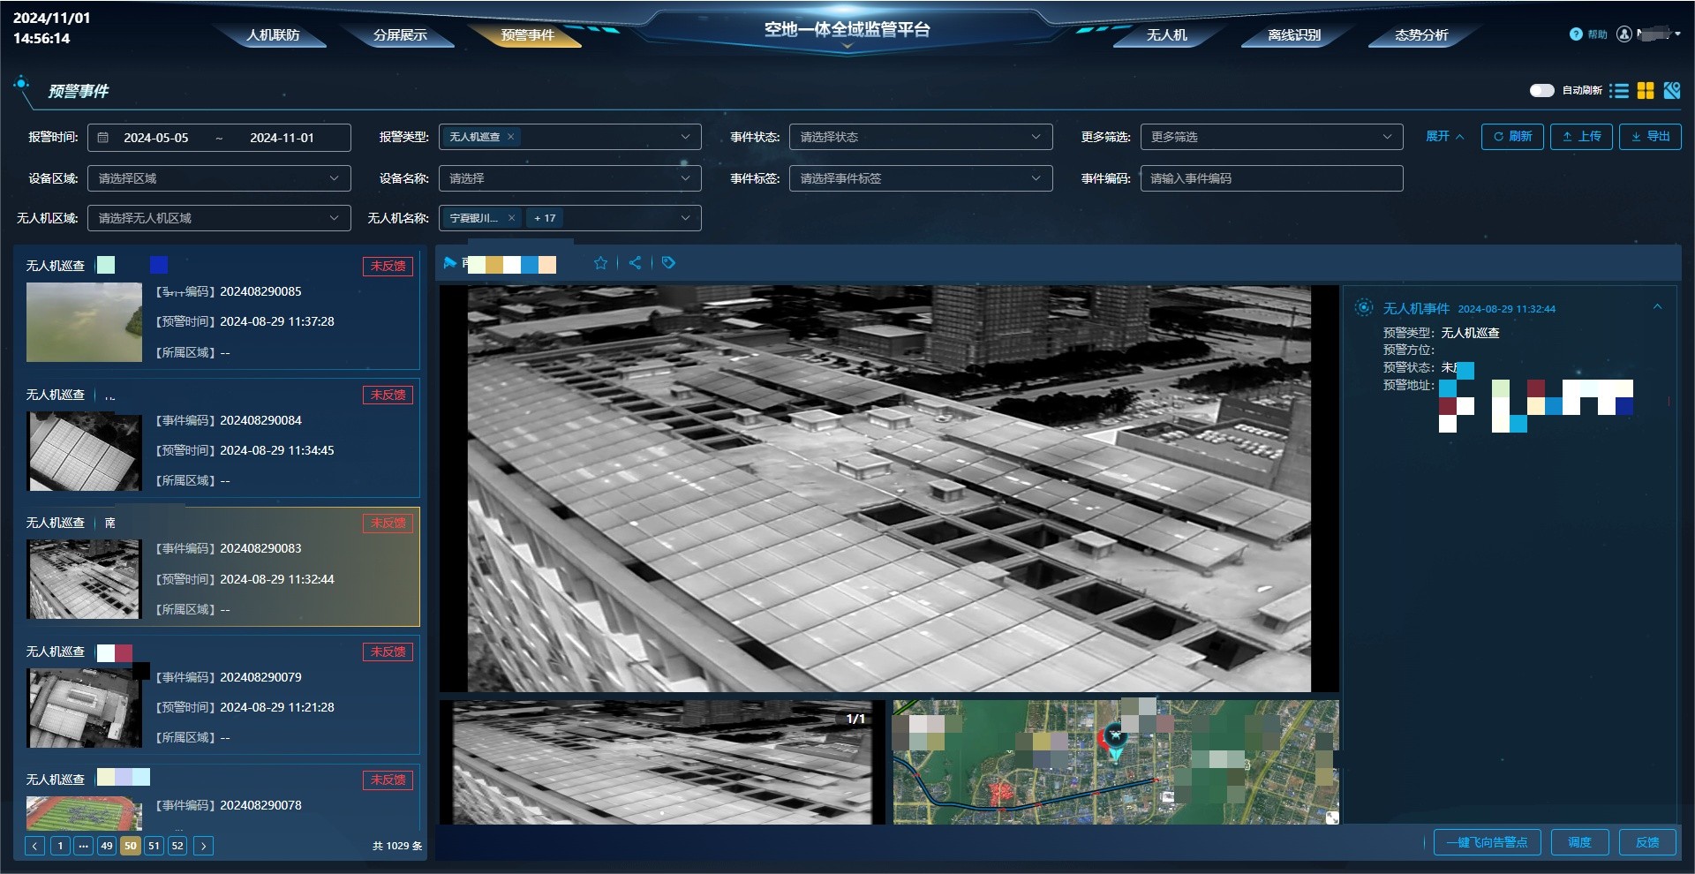
Task: Click the 导出 export button
Action: (1650, 137)
